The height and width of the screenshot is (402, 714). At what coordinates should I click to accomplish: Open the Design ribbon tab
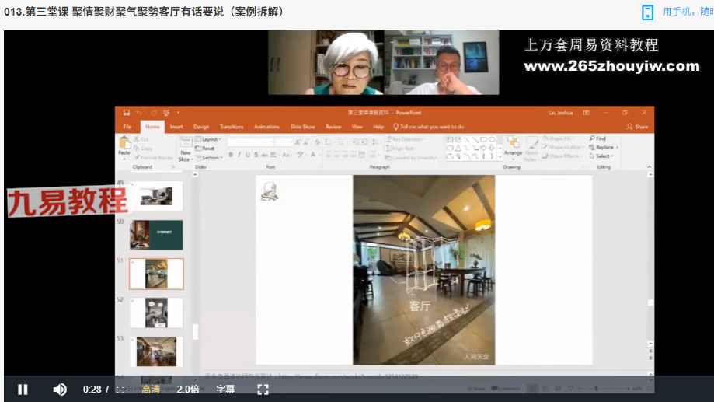coord(201,127)
